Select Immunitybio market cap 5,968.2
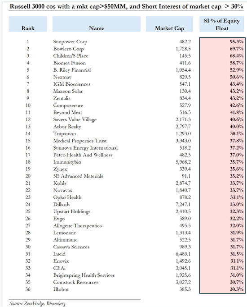This screenshot has height=307, width=247. point(183,162)
